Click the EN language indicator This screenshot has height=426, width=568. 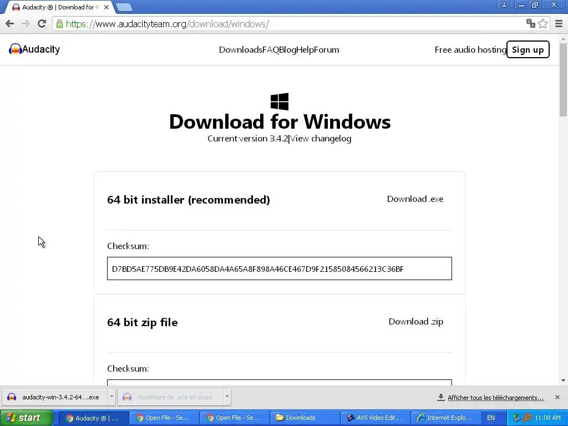[491, 418]
